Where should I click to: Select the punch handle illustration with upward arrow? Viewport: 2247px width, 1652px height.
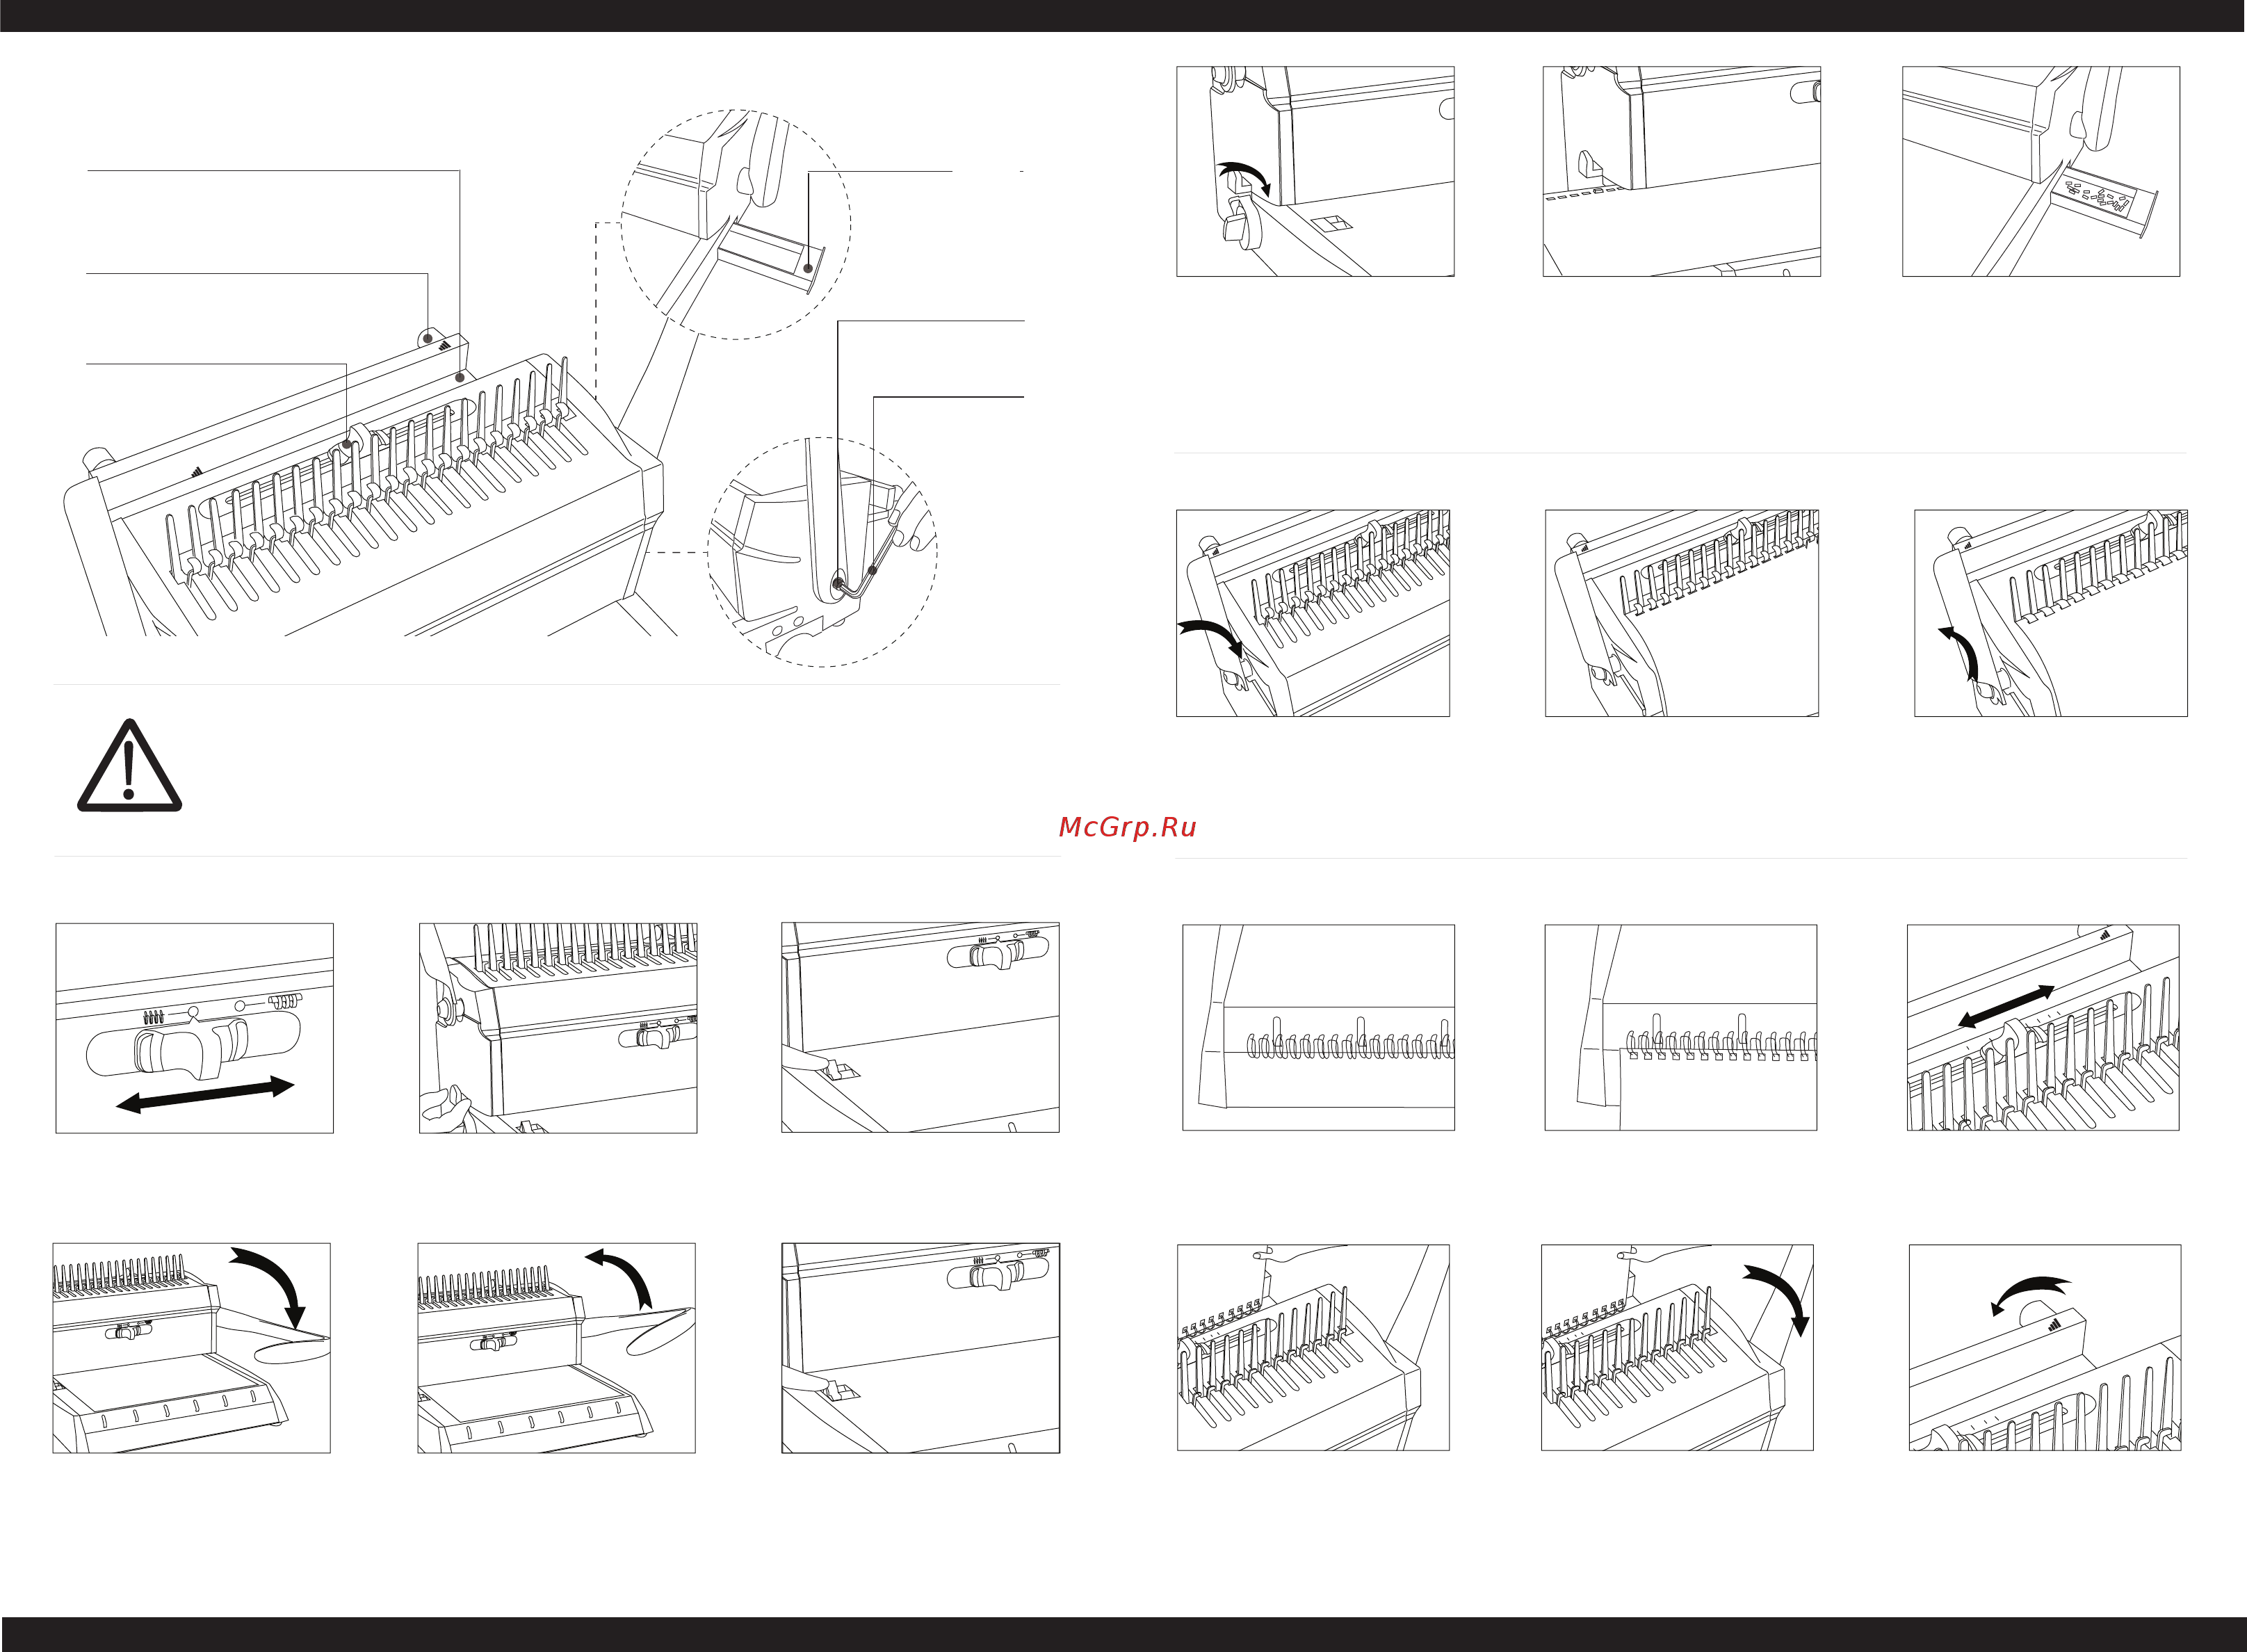click(556, 1348)
